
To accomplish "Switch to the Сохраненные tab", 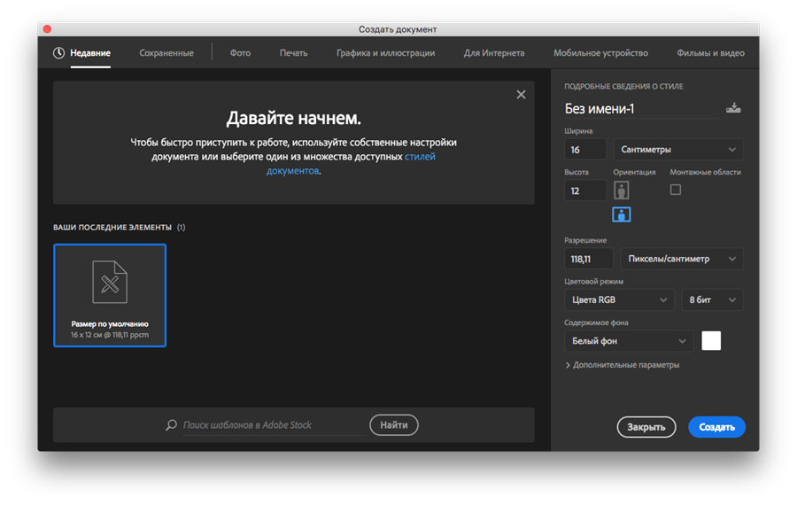I will point(166,53).
